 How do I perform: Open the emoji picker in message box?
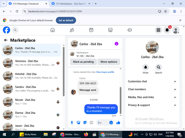coord(111,123)
